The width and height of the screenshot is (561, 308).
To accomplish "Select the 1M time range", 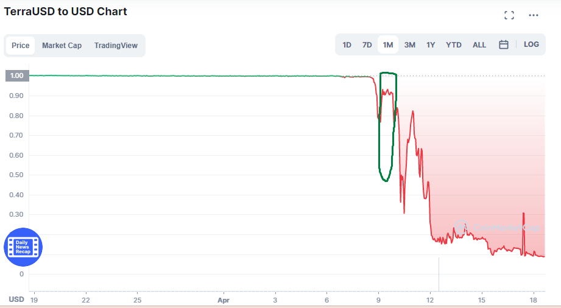I will (x=388, y=44).
